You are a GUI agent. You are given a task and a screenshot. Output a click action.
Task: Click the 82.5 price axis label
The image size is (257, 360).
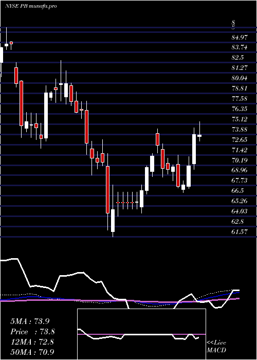coord(237,58)
